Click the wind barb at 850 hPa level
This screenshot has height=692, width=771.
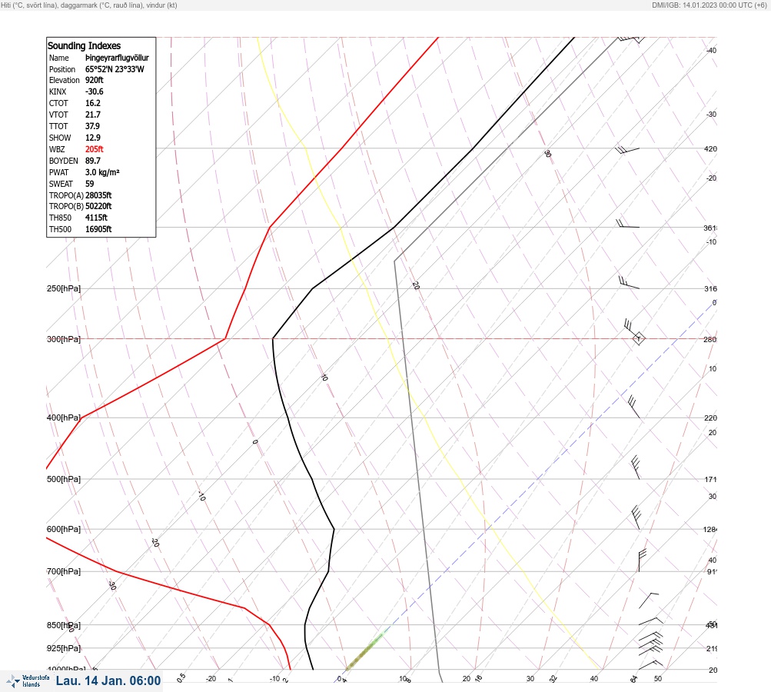click(x=650, y=621)
